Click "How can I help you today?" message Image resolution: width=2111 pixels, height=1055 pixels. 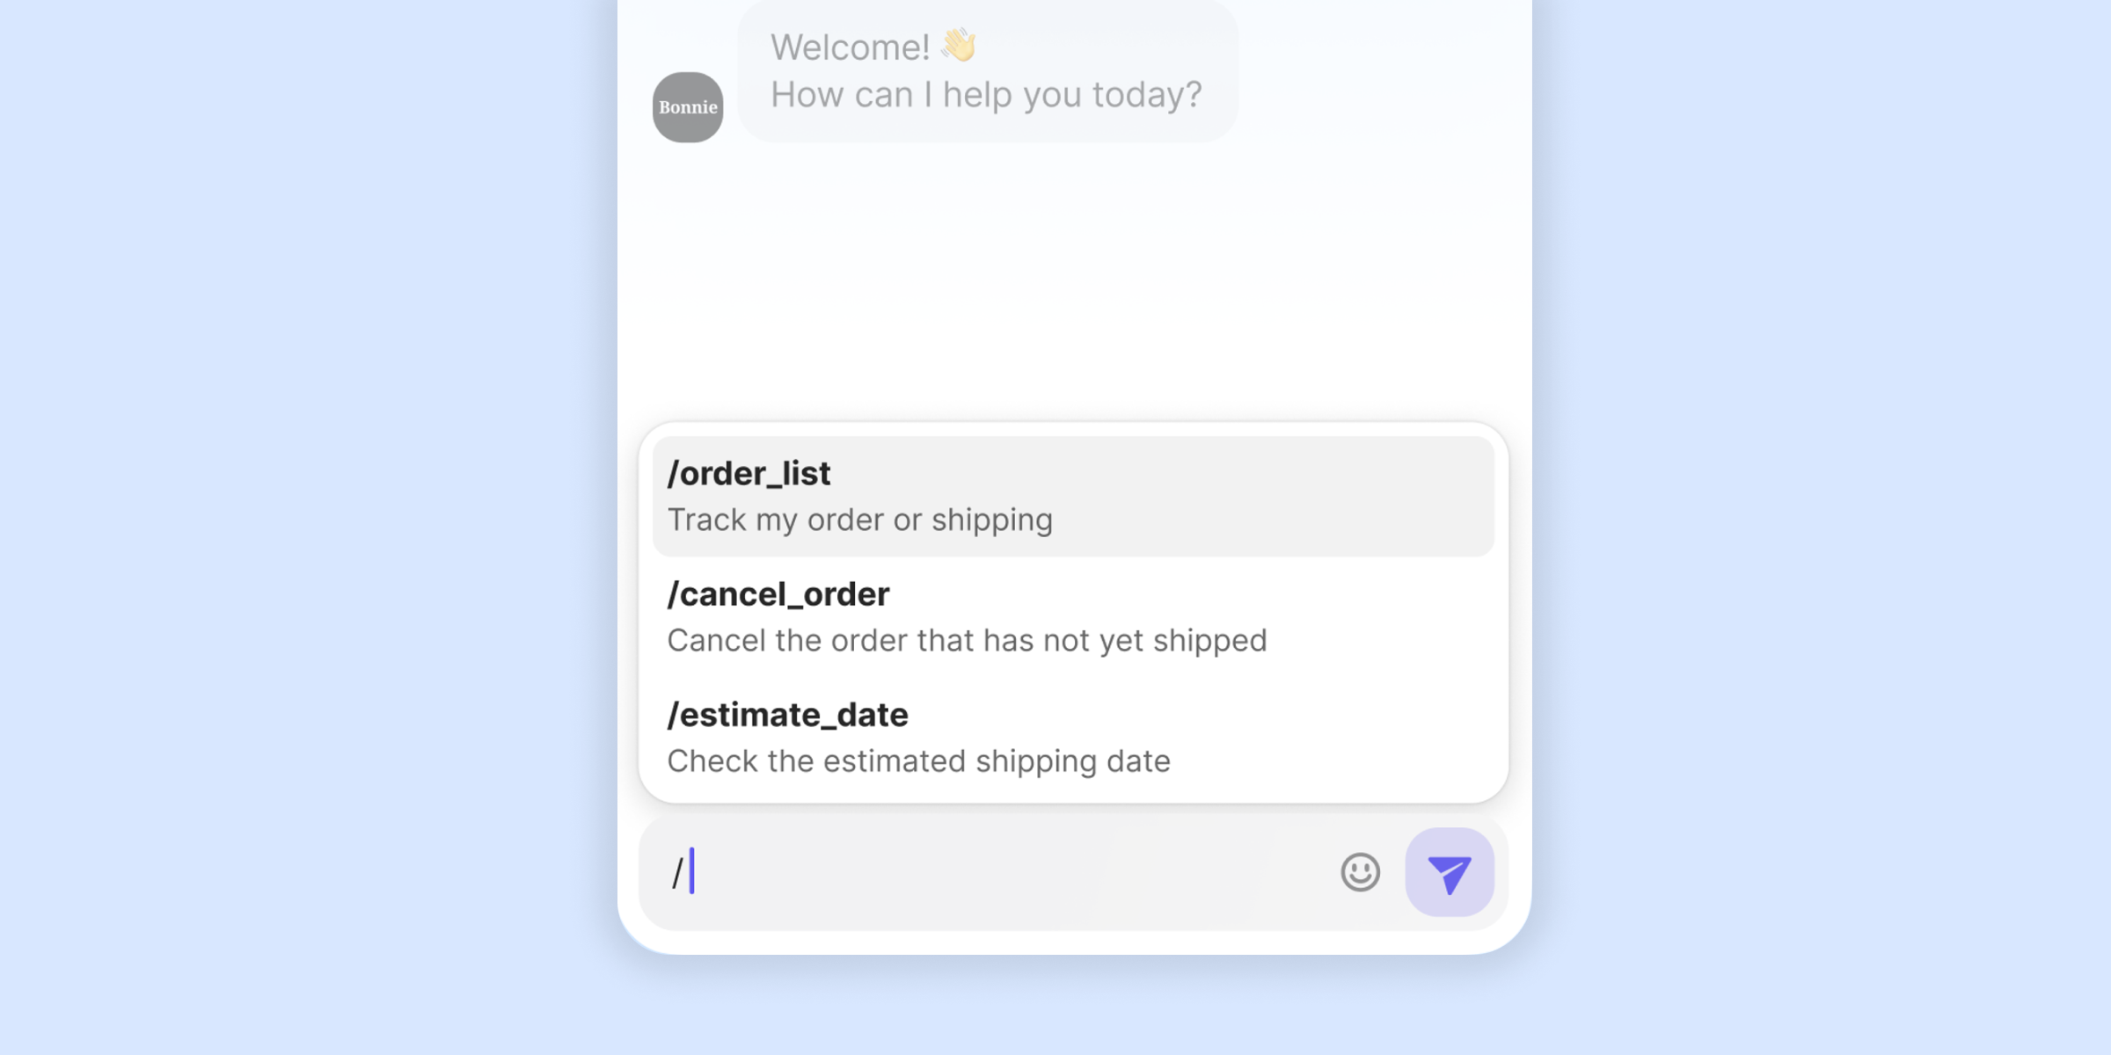[x=986, y=95]
